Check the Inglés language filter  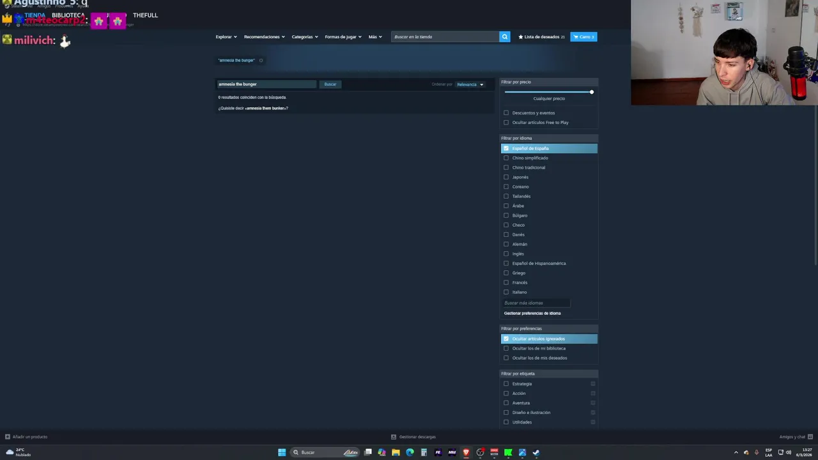tap(506, 254)
